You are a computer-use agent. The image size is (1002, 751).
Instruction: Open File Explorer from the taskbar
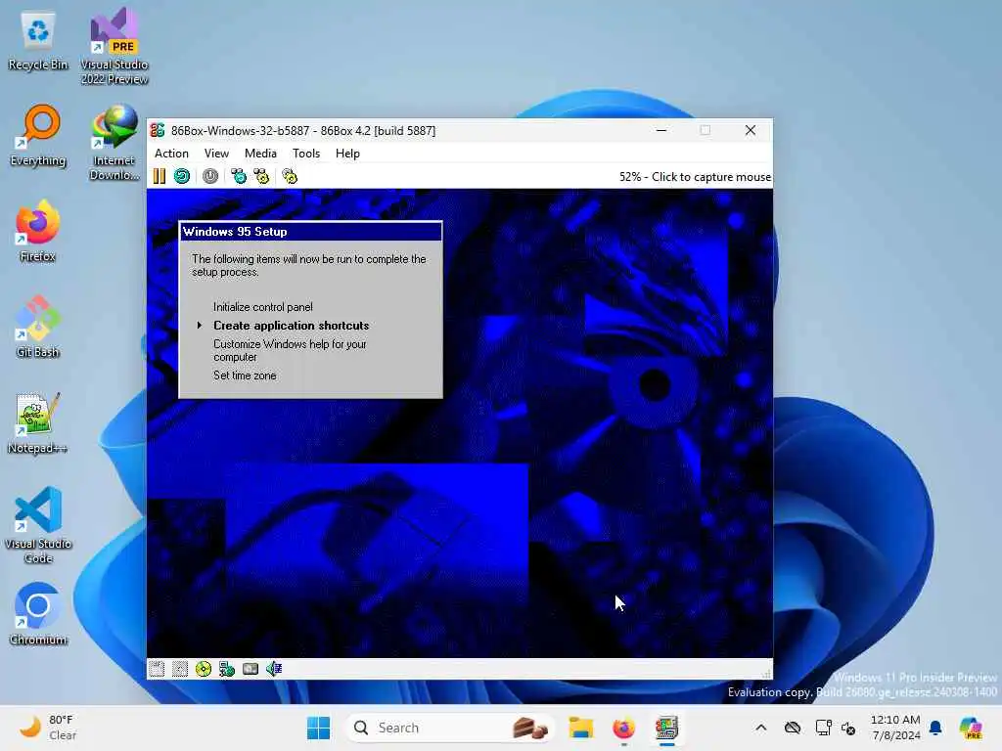(x=581, y=728)
